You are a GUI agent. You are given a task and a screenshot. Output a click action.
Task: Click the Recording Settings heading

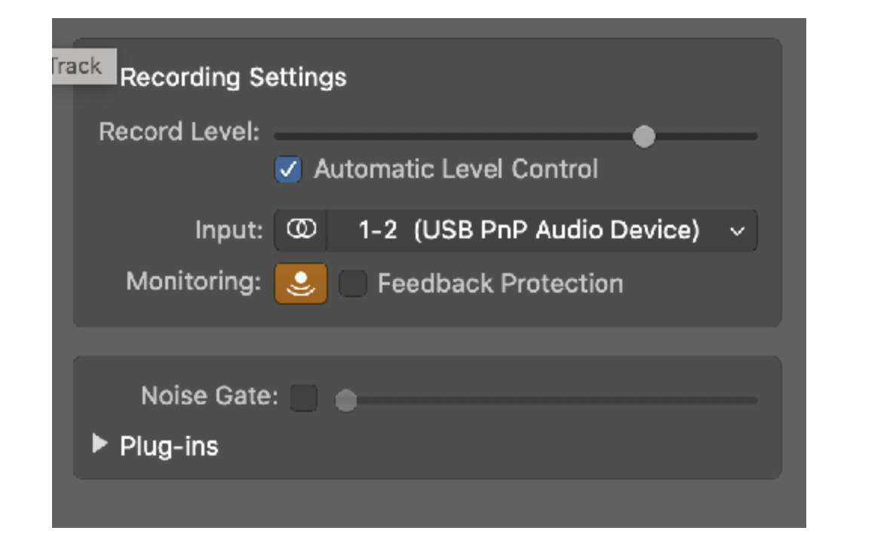pos(233,77)
